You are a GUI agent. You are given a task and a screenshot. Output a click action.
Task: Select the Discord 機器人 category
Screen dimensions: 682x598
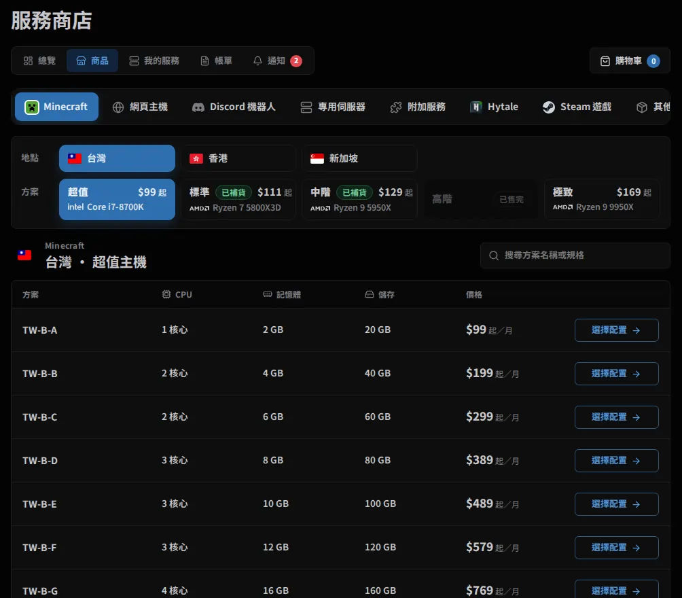(234, 107)
